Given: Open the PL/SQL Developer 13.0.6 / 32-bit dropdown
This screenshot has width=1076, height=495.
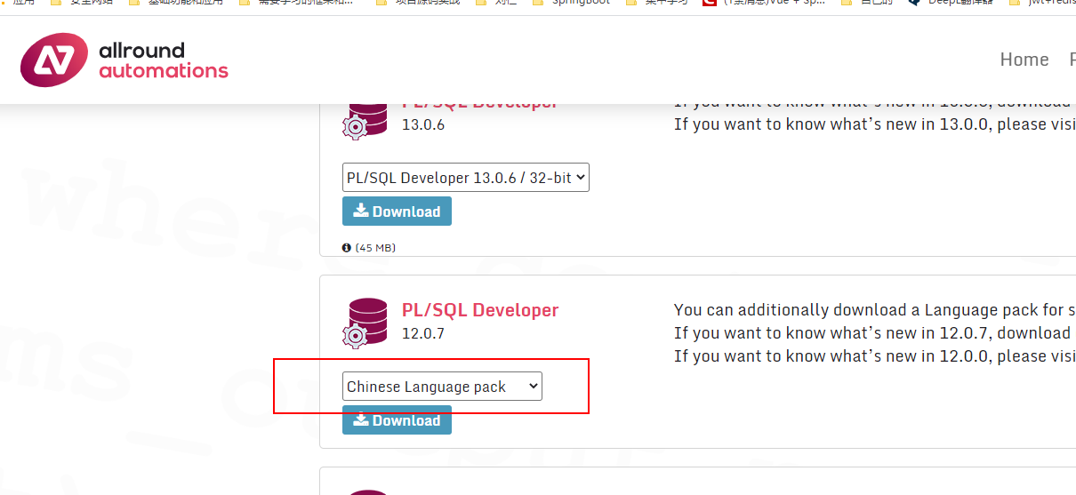Looking at the screenshot, I should tap(466, 178).
